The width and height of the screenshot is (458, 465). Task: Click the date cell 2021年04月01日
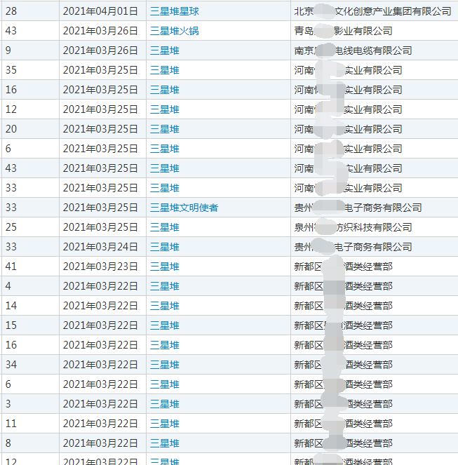click(x=100, y=11)
